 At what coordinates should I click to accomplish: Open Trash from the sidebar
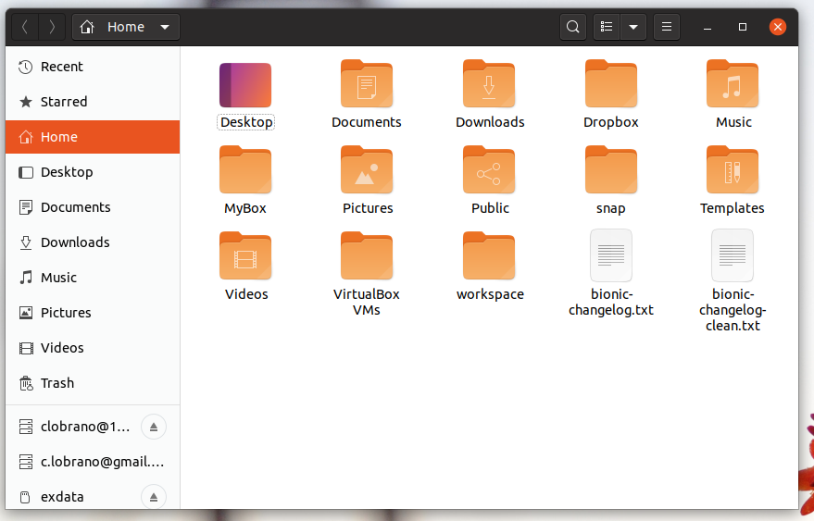coord(93,383)
